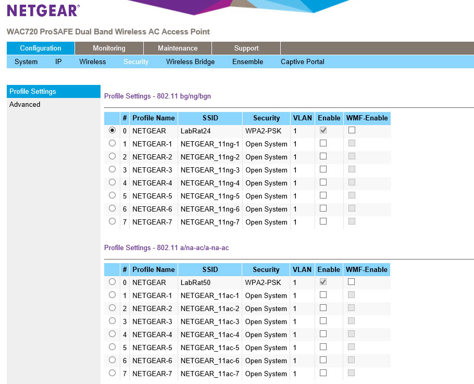Enable the NETGEAR_11ng-4 profile checkbox
Screen dimensions: 474x384
tap(323, 182)
